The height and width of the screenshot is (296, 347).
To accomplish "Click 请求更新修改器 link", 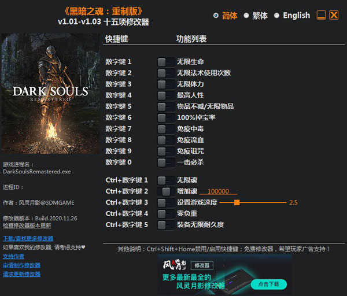I will (22, 274).
